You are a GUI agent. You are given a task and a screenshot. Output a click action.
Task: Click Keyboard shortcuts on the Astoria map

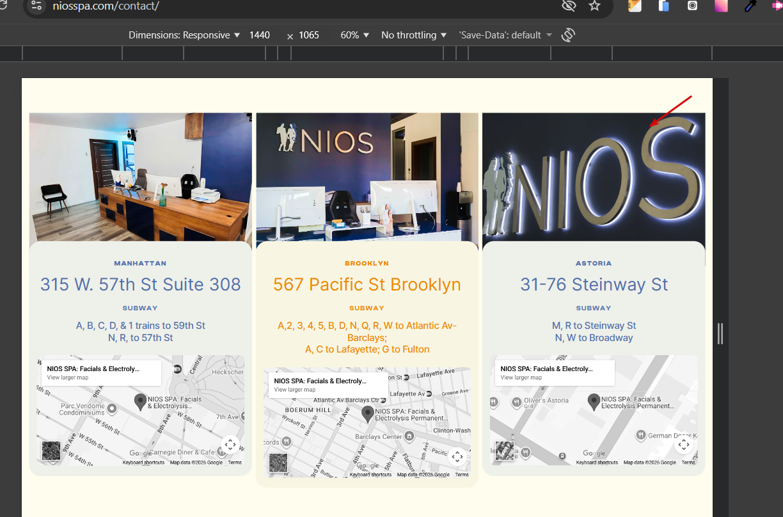[x=597, y=463]
